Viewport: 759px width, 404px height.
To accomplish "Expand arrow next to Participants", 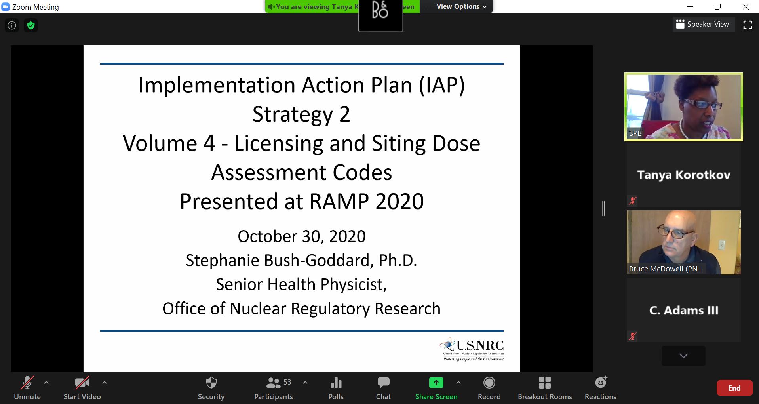I will (305, 383).
